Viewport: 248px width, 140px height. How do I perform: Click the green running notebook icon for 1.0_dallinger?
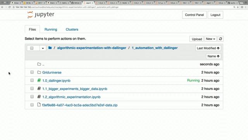pos(39,80)
